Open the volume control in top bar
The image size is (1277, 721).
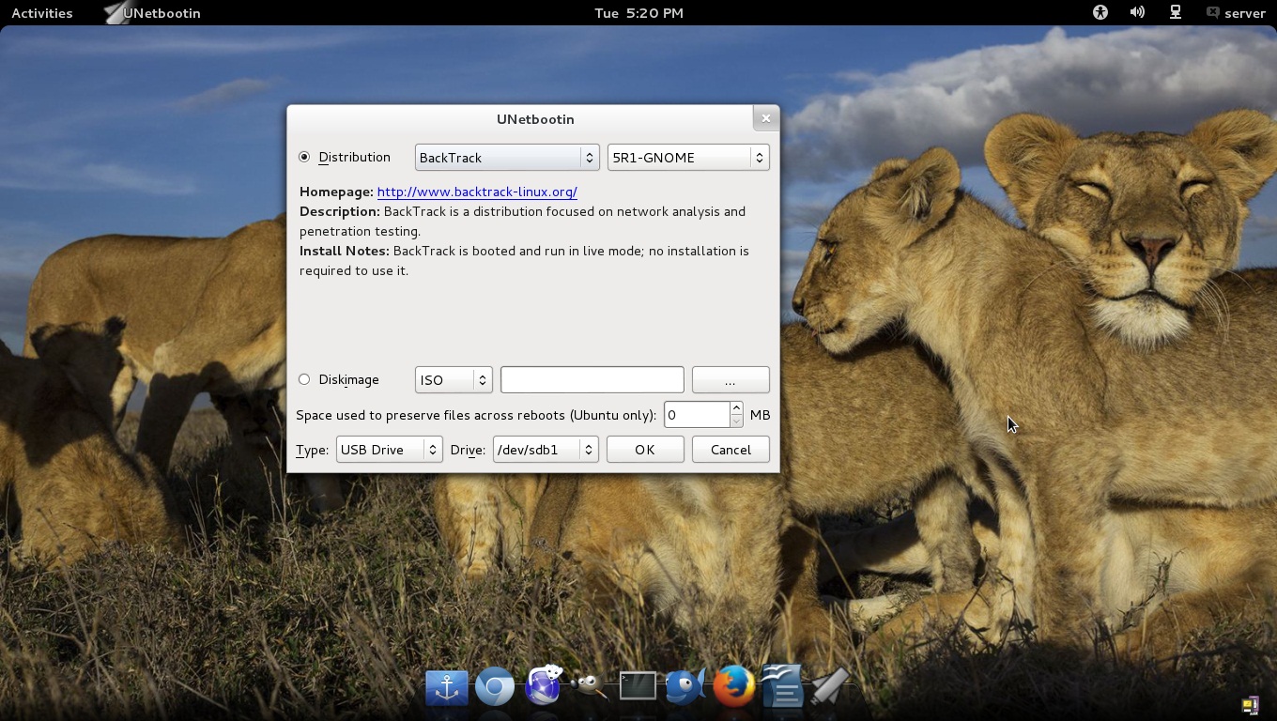click(1137, 12)
